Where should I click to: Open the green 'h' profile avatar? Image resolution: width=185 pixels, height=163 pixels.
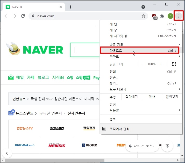pyautogui.click(x=170, y=16)
